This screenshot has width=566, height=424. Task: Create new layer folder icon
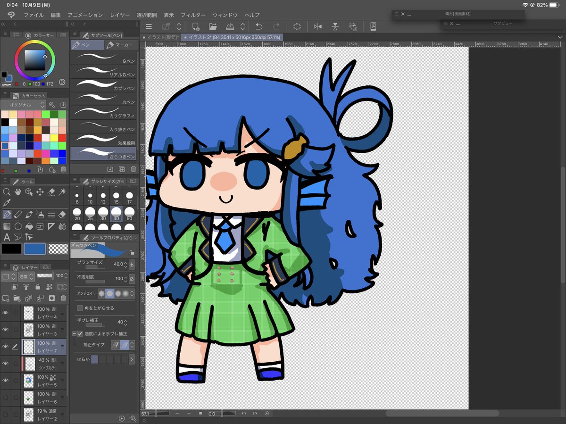point(17,298)
